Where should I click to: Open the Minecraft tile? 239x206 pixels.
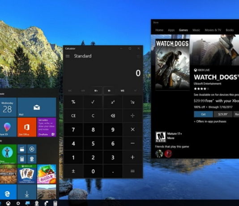pos(8,174)
